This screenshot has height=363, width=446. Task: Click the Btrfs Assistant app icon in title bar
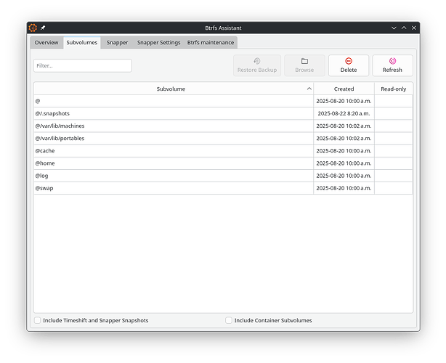pos(32,28)
